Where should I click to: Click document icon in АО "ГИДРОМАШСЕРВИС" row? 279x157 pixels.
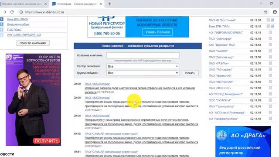270,32
